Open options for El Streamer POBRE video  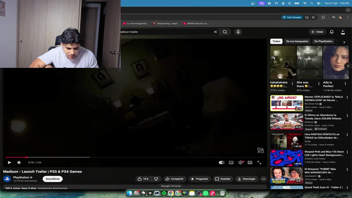(347, 170)
